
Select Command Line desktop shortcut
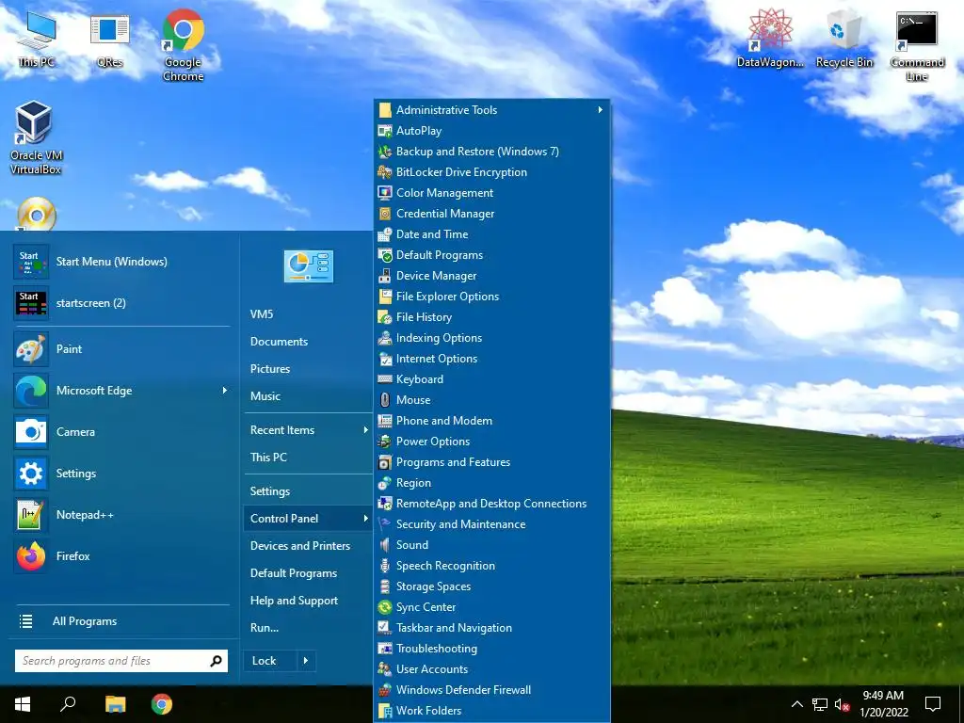click(917, 47)
